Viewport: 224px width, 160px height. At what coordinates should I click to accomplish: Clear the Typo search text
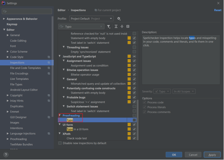(101, 27)
